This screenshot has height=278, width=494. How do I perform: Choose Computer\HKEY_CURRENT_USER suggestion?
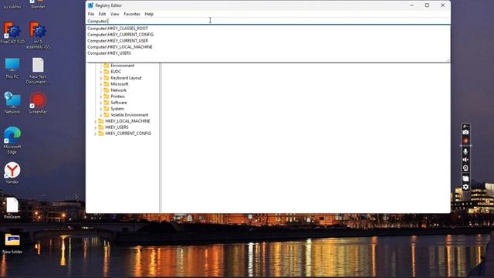pyautogui.click(x=268, y=41)
